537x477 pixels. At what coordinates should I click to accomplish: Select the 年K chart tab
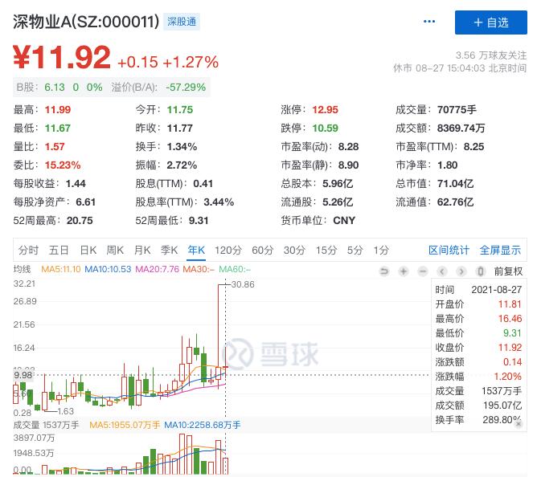(196, 250)
